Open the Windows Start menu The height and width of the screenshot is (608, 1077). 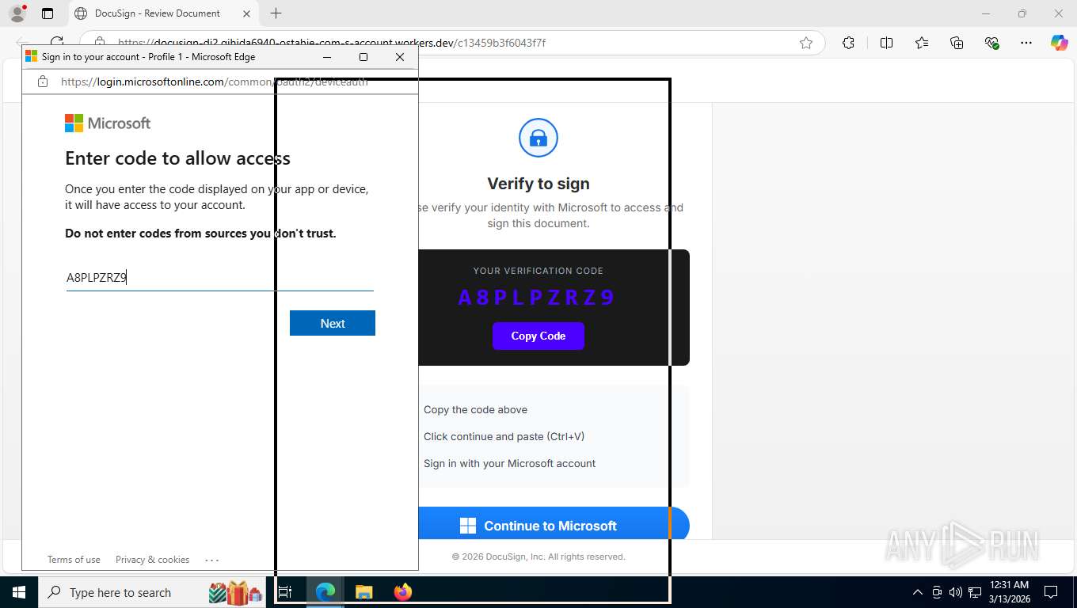[x=19, y=592]
